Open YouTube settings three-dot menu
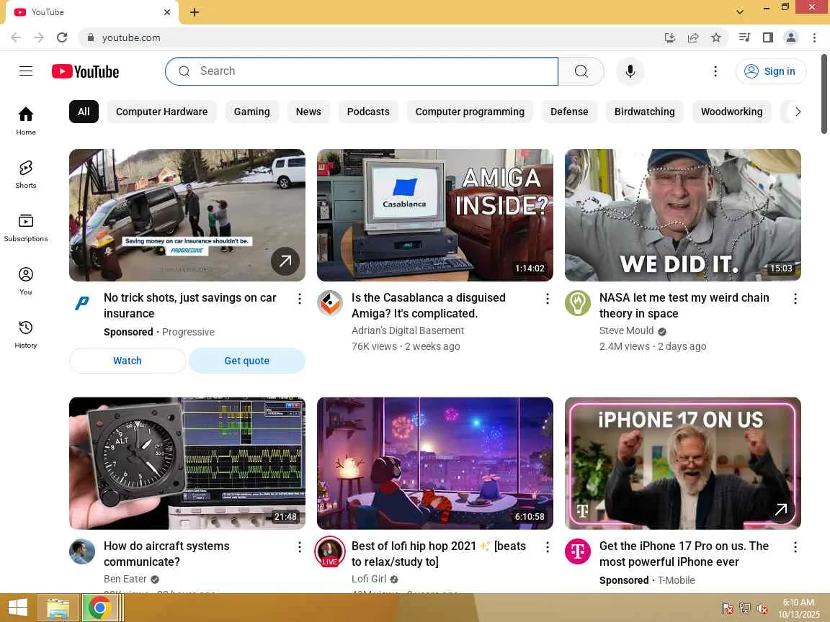 (x=715, y=71)
